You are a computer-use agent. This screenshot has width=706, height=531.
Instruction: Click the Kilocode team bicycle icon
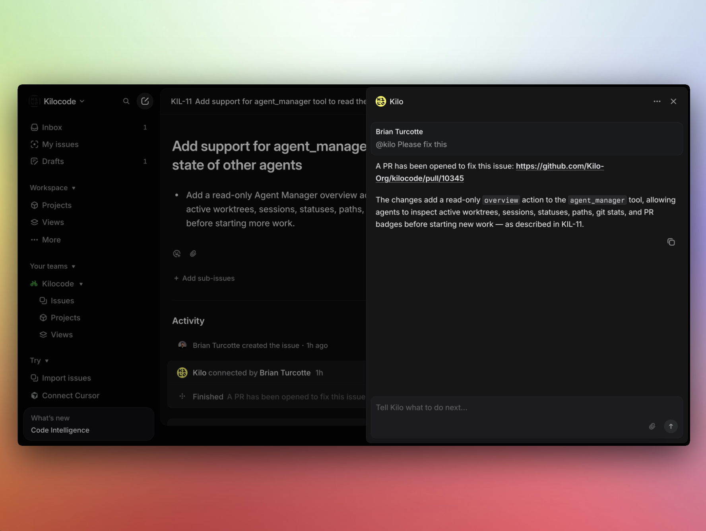pyautogui.click(x=34, y=284)
